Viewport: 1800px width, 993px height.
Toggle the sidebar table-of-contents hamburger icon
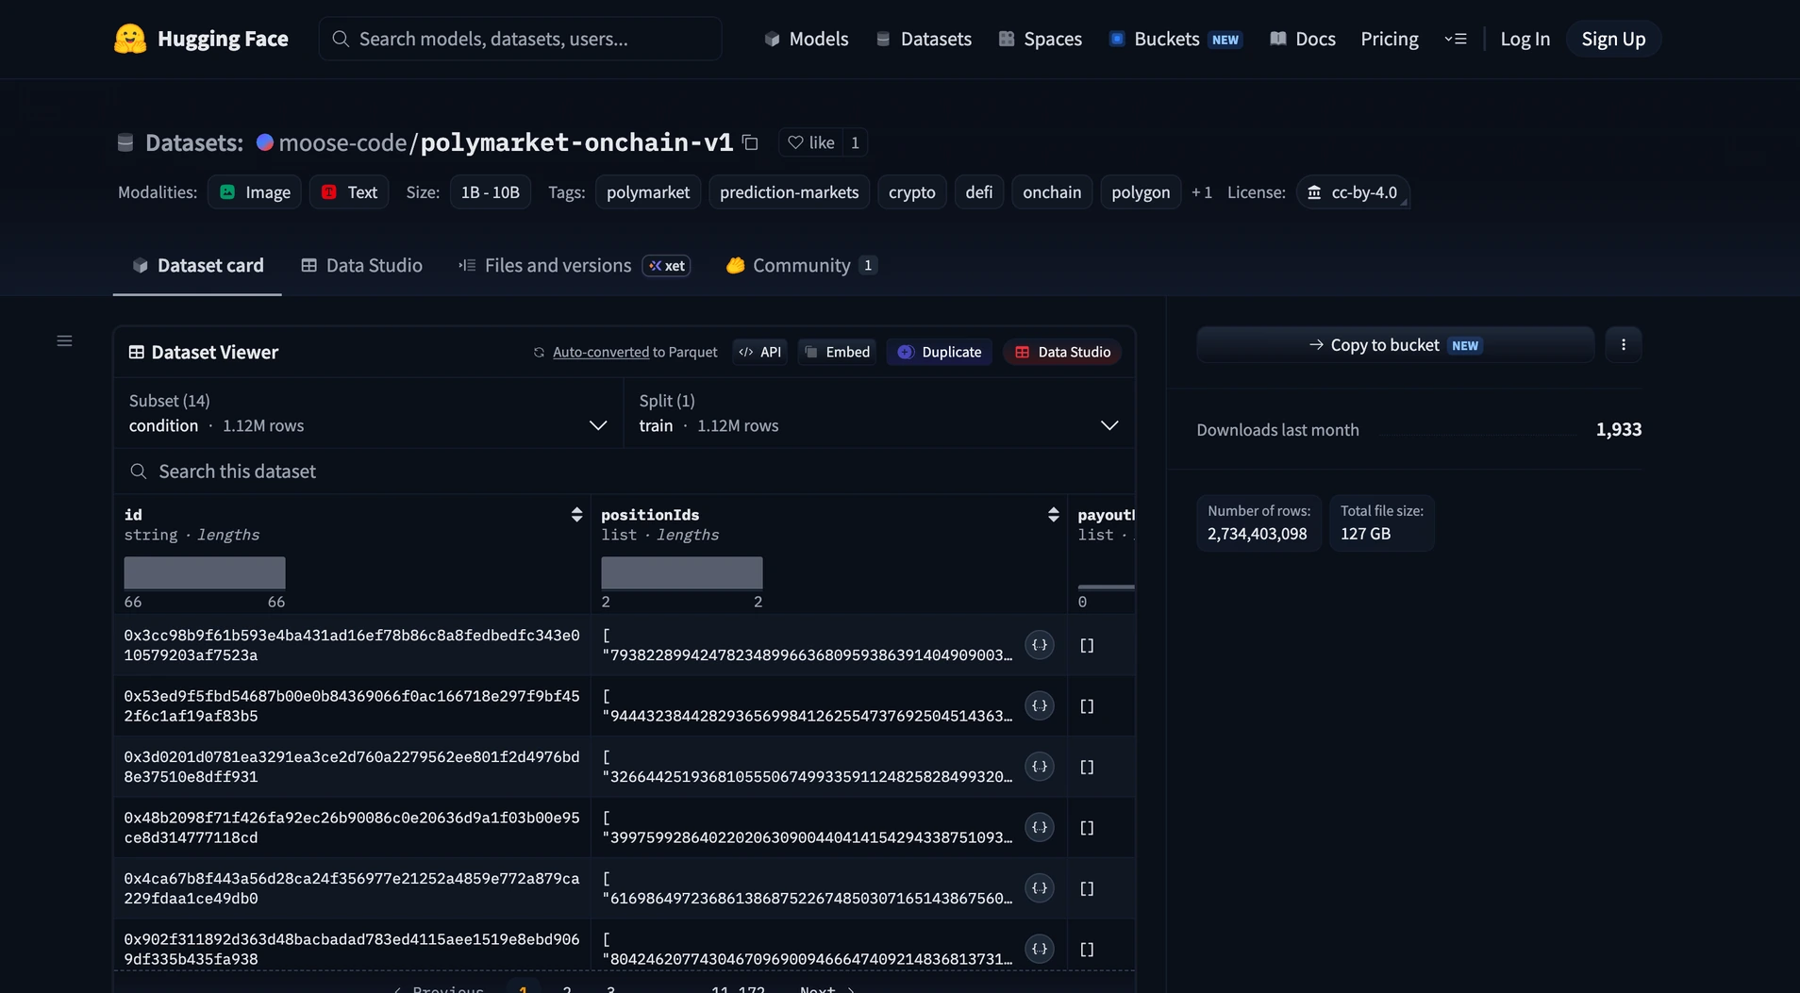tap(64, 340)
